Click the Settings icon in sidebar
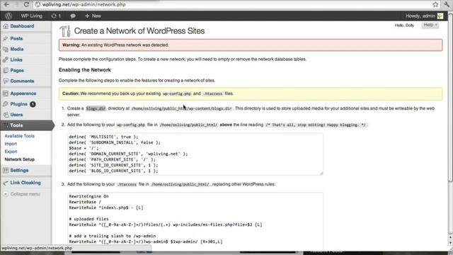The width and height of the screenshot is (453, 255). coord(6,170)
